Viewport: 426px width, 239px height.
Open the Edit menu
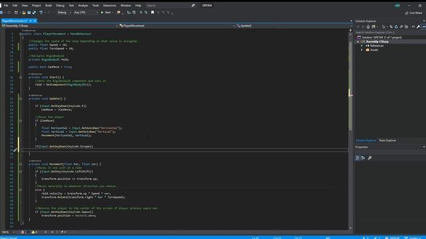pyautogui.click(x=15, y=5)
